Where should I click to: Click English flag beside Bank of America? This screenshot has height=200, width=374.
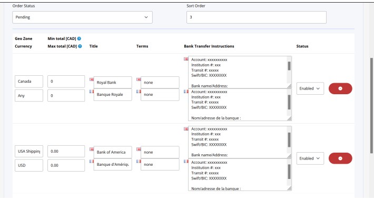[92, 149]
